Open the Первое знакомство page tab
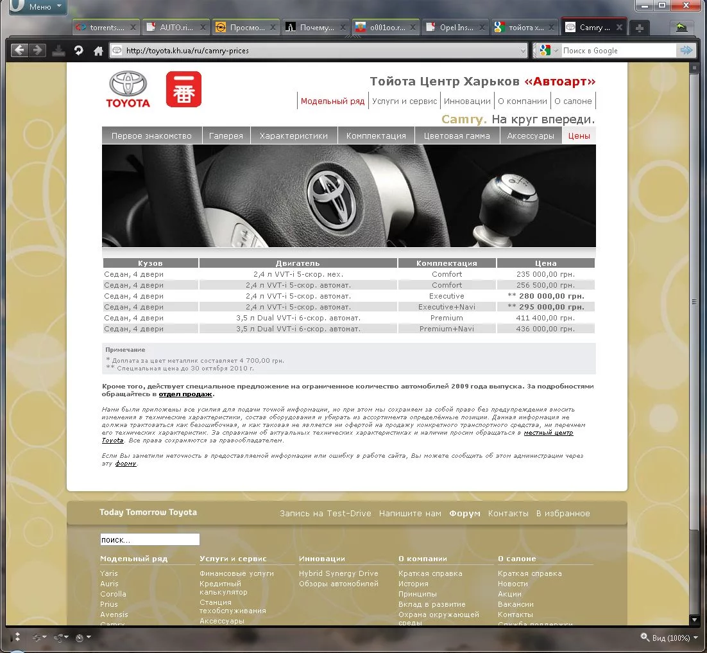 click(x=151, y=136)
